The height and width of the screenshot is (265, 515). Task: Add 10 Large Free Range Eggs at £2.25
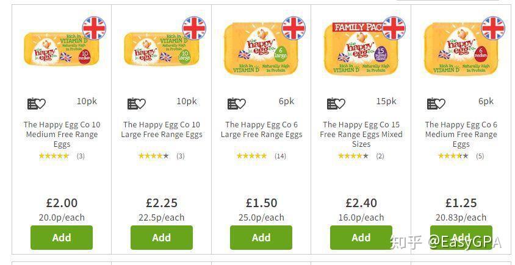tap(162, 238)
